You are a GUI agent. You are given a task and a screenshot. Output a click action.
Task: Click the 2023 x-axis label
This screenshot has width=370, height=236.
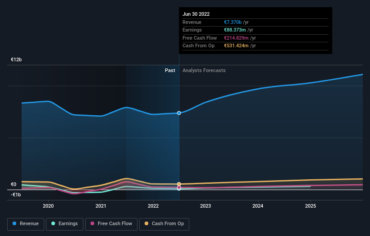pos(206,206)
